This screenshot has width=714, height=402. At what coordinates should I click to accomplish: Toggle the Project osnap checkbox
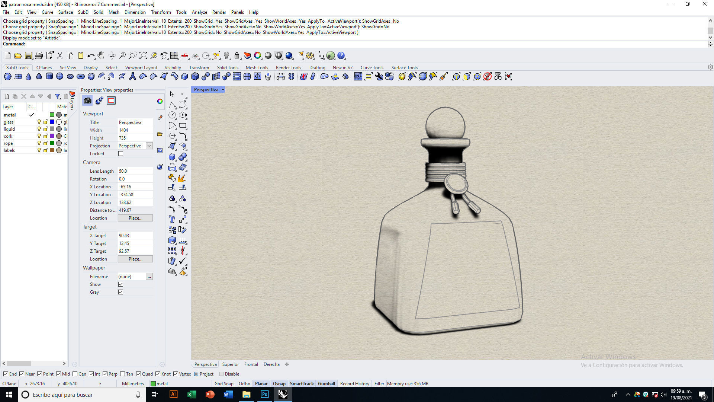196,374
